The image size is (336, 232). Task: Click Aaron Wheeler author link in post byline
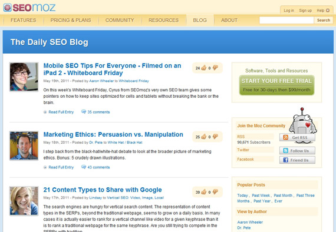[x=101, y=81]
